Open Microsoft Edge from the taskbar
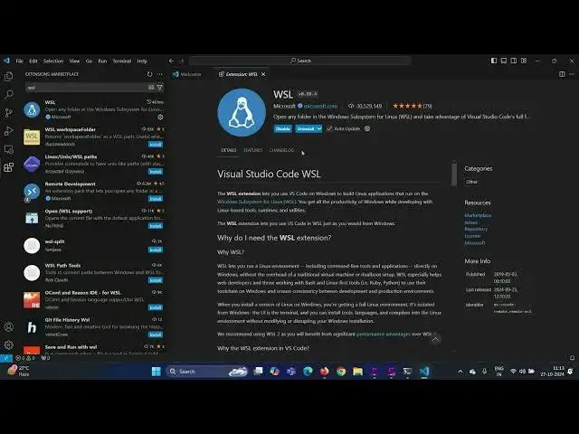 pyautogui.click(x=308, y=372)
